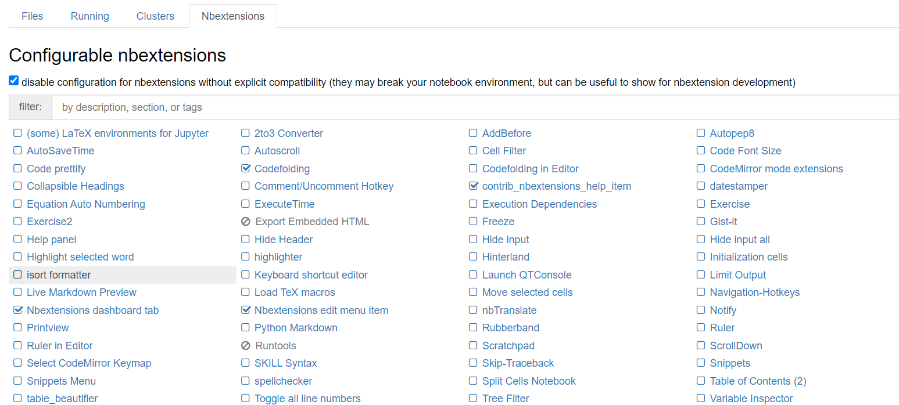Click the Hinterland extension link

point(506,257)
